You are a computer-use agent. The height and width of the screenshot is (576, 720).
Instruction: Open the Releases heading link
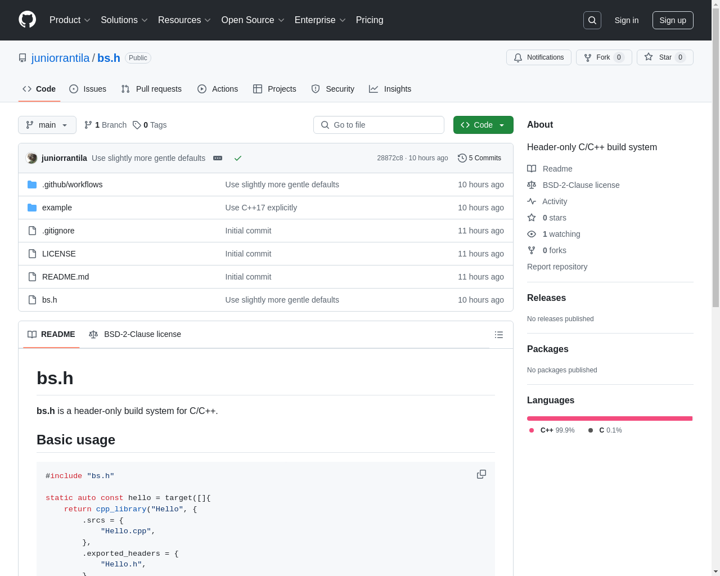click(x=546, y=298)
